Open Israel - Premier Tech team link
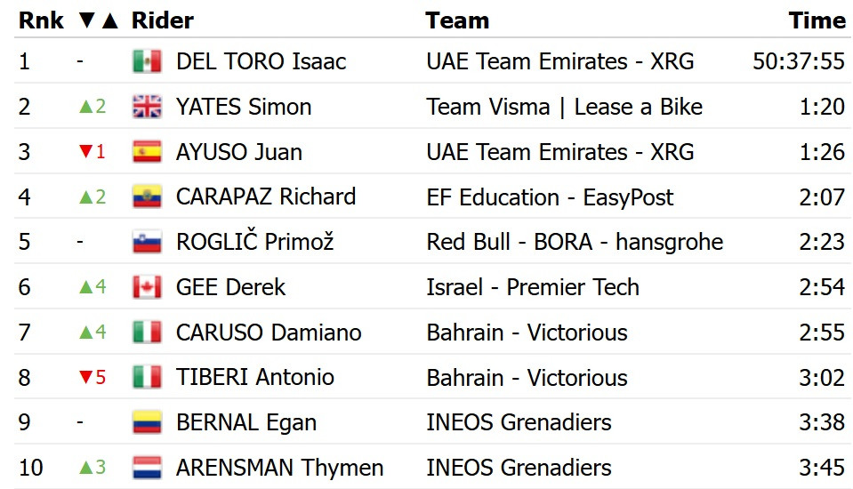The height and width of the screenshot is (489, 853). [533, 287]
